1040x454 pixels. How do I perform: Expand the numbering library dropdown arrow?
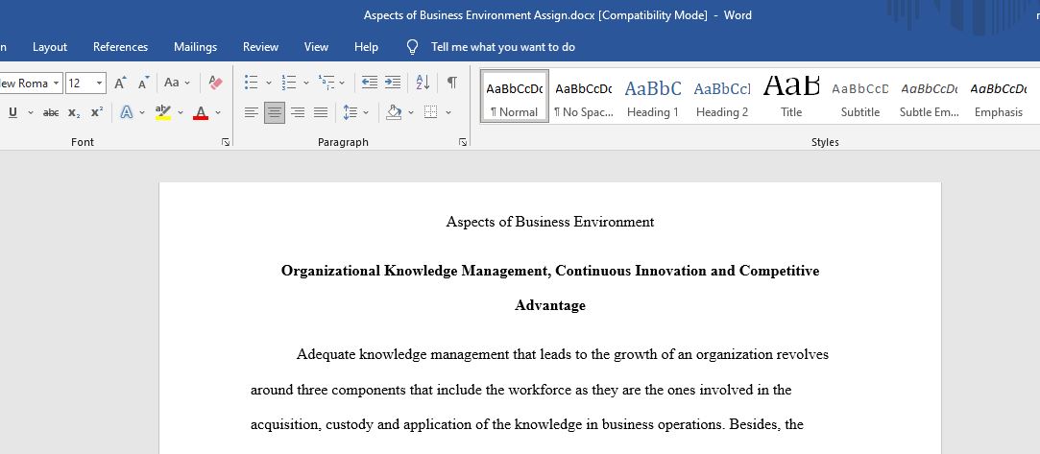[305, 83]
